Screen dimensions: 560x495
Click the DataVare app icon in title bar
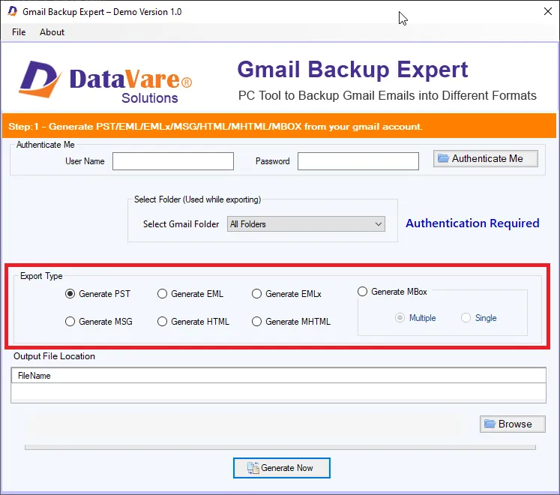(x=13, y=11)
